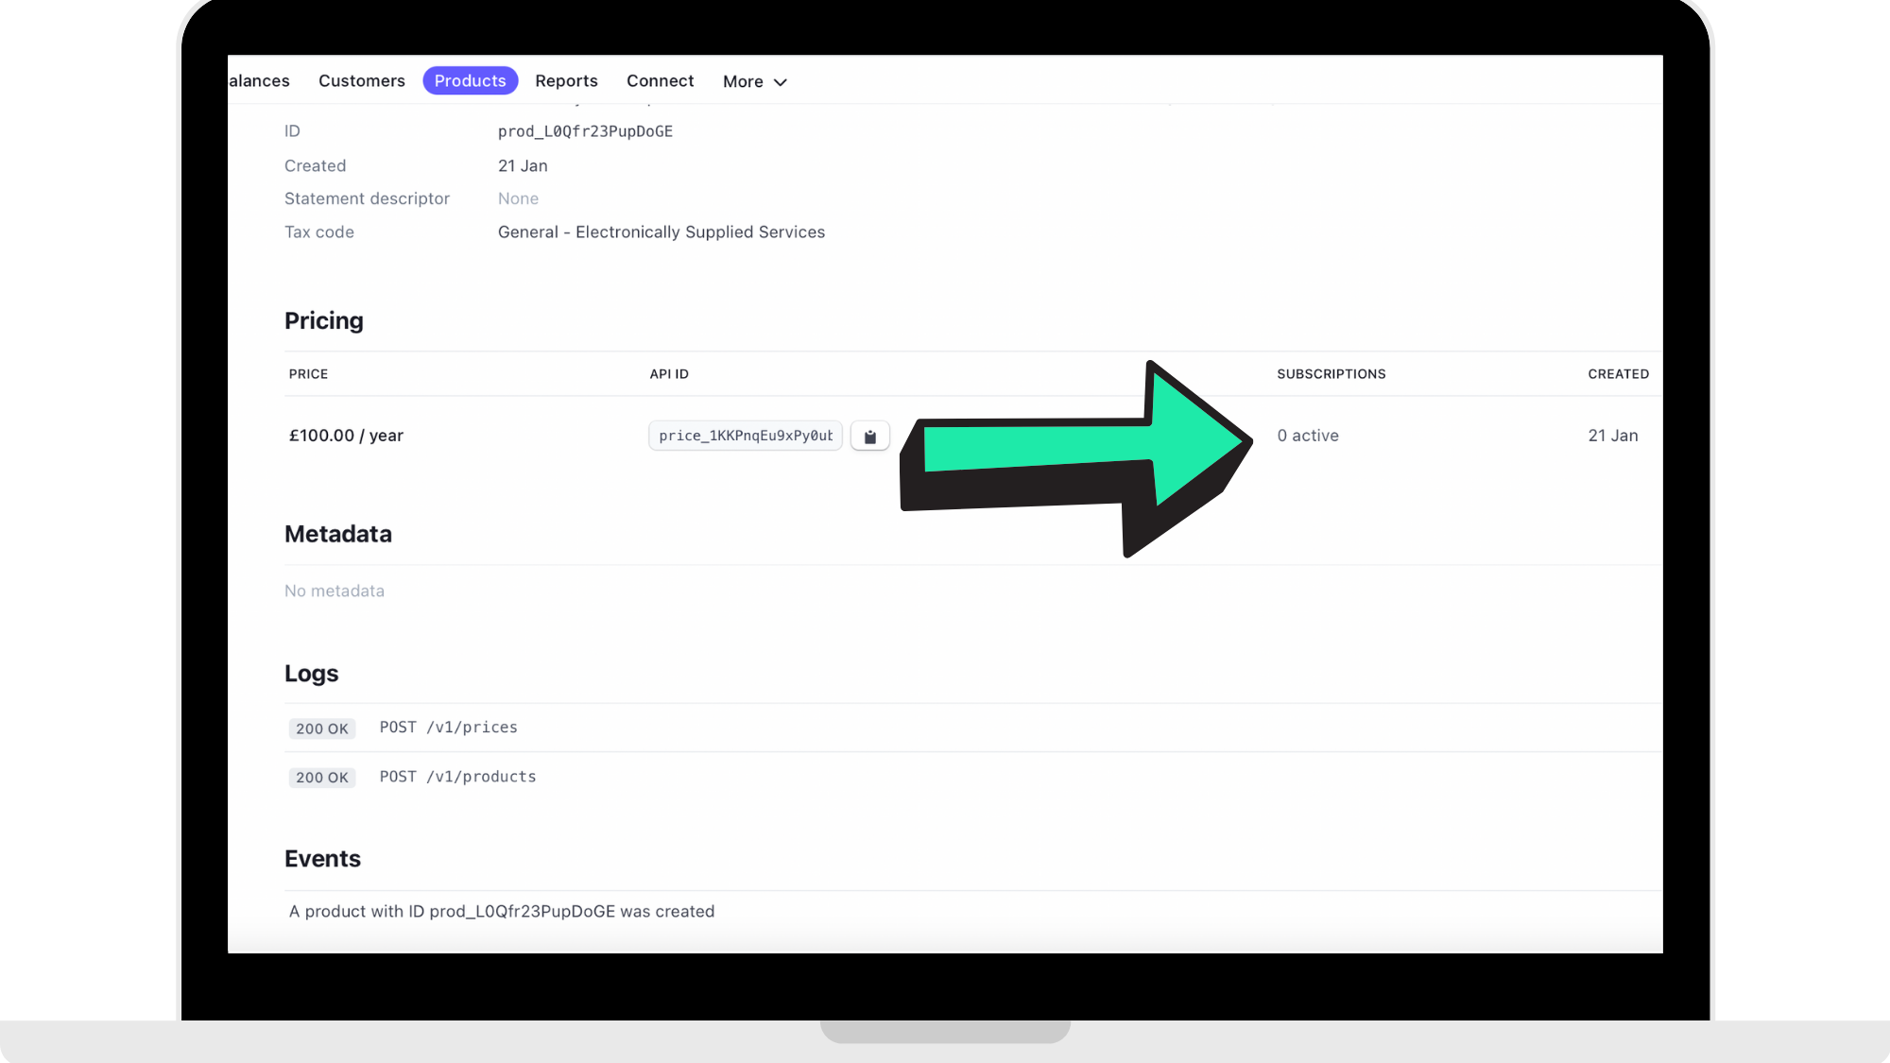Click 200 OK badge for prices log
Screen dimensions: 1890x1063
321,729
